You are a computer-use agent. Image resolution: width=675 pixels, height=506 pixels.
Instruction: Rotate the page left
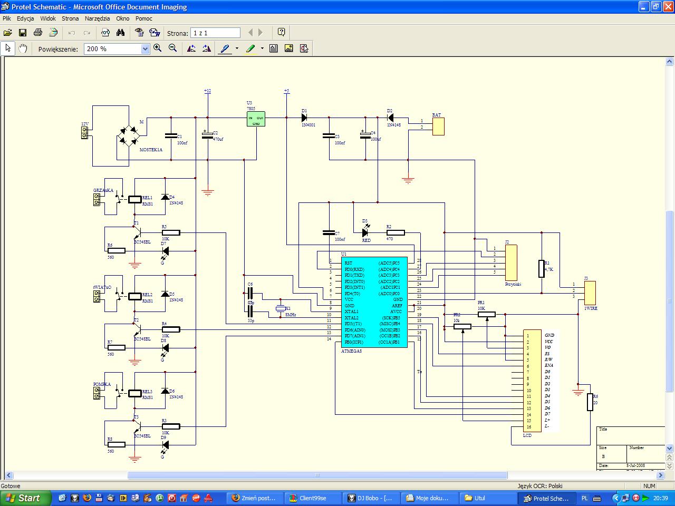[191, 48]
